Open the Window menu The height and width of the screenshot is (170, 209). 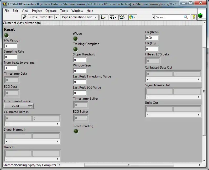coord(77,11)
